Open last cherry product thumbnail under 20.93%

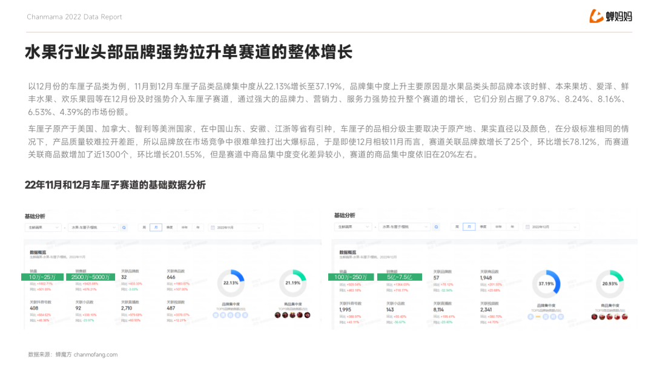pos(625,317)
